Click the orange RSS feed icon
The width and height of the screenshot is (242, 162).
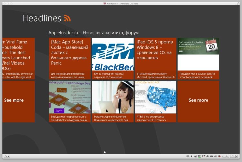click(67, 18)
